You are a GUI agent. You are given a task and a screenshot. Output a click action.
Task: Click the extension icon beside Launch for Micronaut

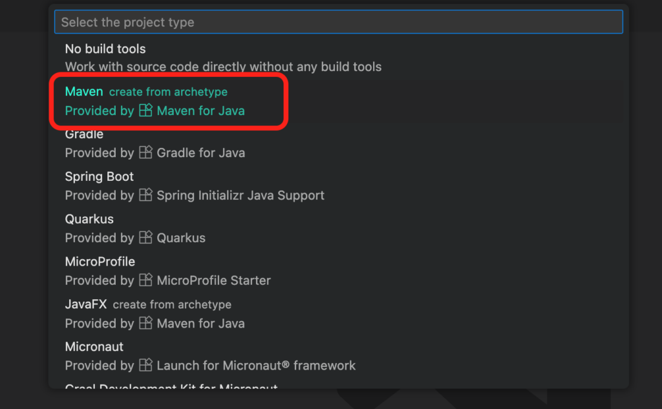[145, 364]
